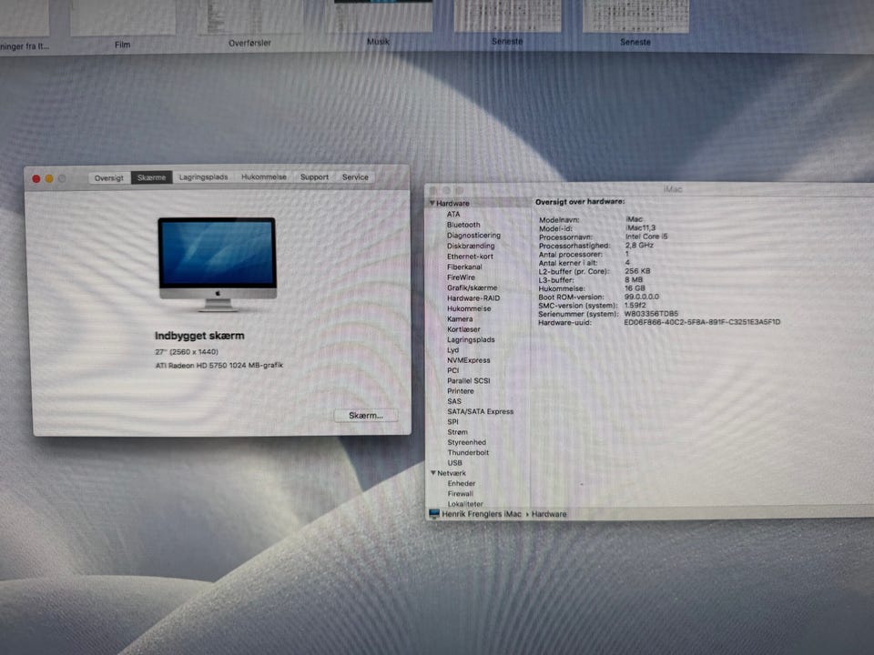Select FireWire in the sidebar
Screen dimensions: 874x655
[x=461, y=277]
